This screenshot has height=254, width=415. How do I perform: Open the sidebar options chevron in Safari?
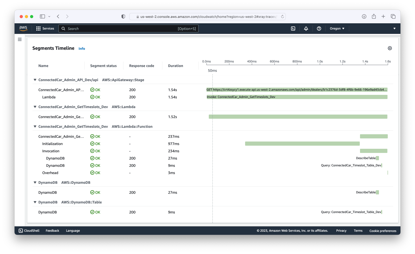coord(49,16)
